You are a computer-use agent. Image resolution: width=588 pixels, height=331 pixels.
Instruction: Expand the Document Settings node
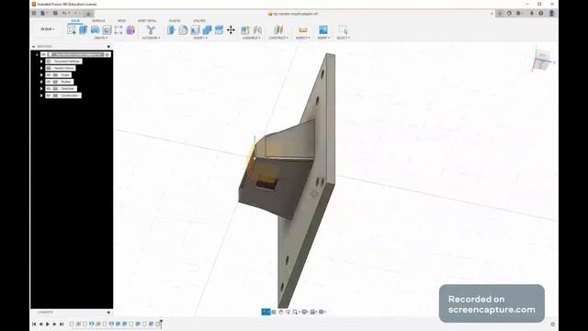click(41, 62)
